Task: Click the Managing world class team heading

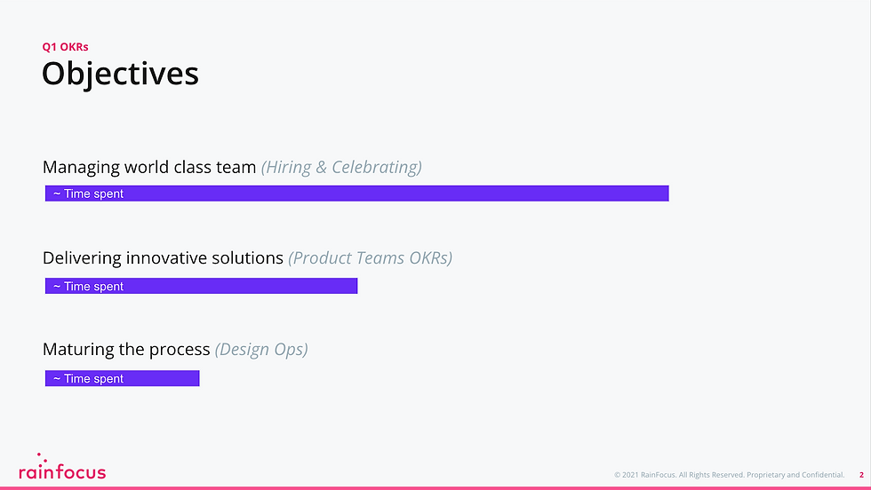Action: tap(149, 167)
